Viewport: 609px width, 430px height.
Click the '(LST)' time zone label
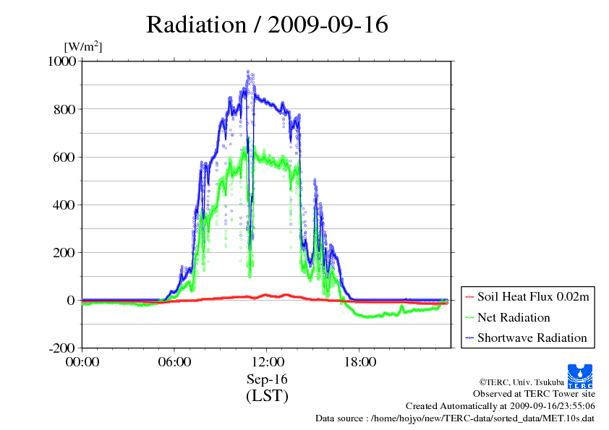pyautogui.click(x=267, y=396)
